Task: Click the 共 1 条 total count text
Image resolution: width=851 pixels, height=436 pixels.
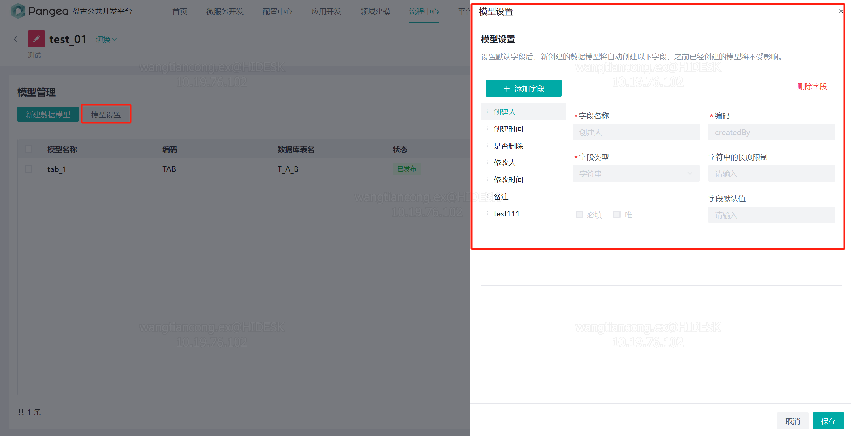Action: (x=29, y=412)
